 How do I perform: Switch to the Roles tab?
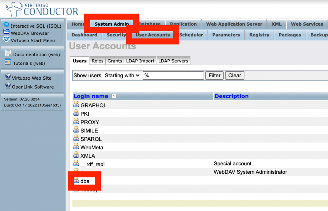[x=98, y=61]
